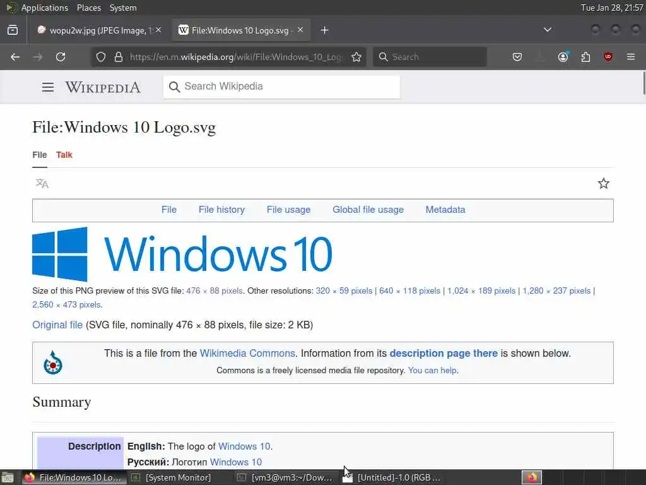The height and width of the screenshot is (485, 646).
Task: Open the Applications menu
Action: 45,8
